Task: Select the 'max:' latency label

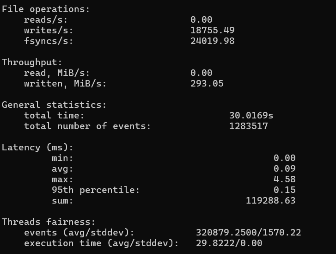Action: coord(62,180)
